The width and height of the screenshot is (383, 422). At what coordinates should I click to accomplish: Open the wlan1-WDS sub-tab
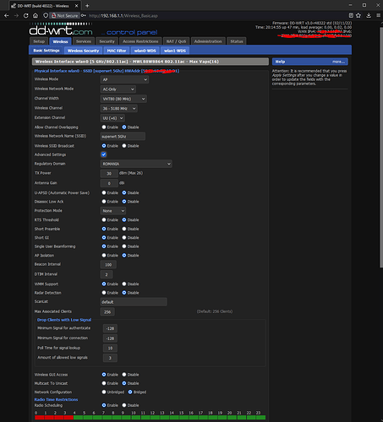click(175, 51)
